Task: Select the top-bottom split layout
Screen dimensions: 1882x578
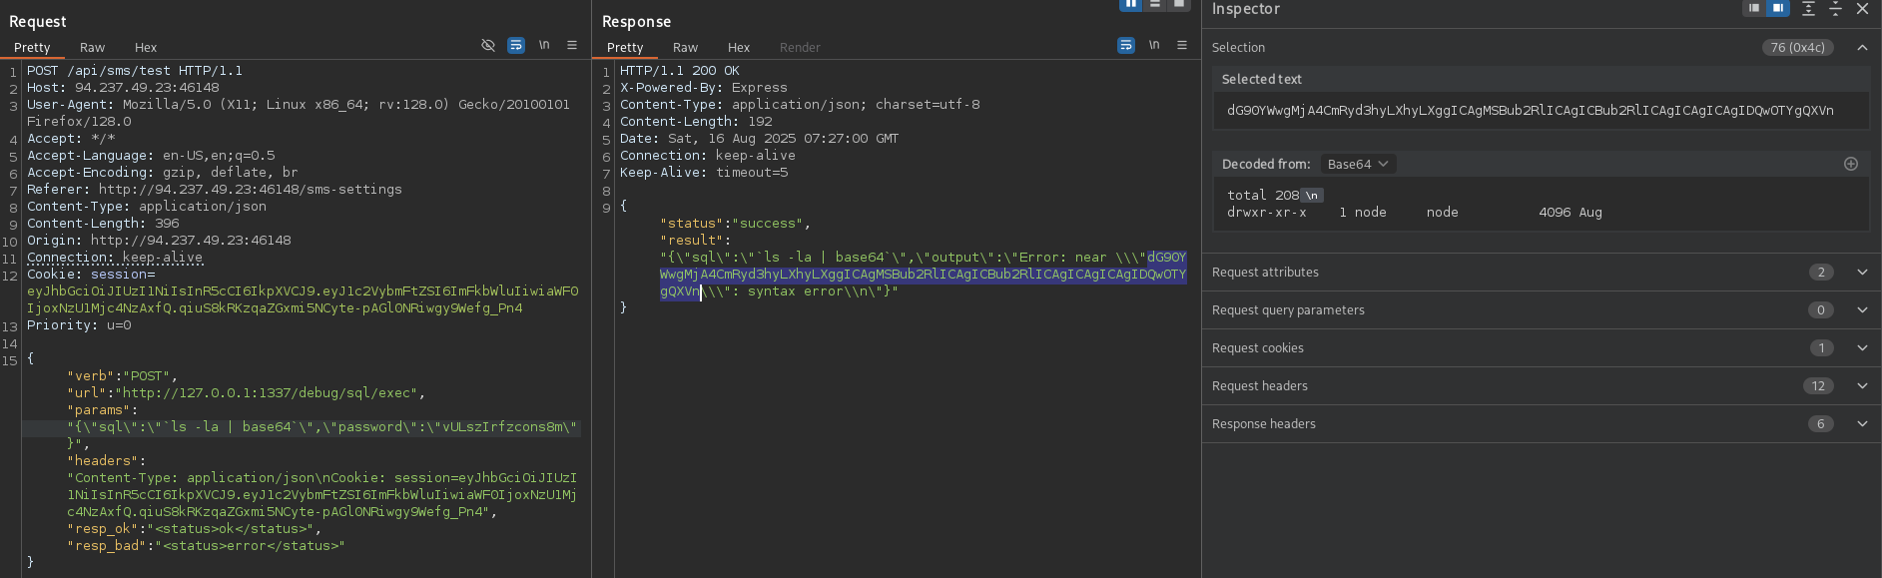Action: [1155, 4]
